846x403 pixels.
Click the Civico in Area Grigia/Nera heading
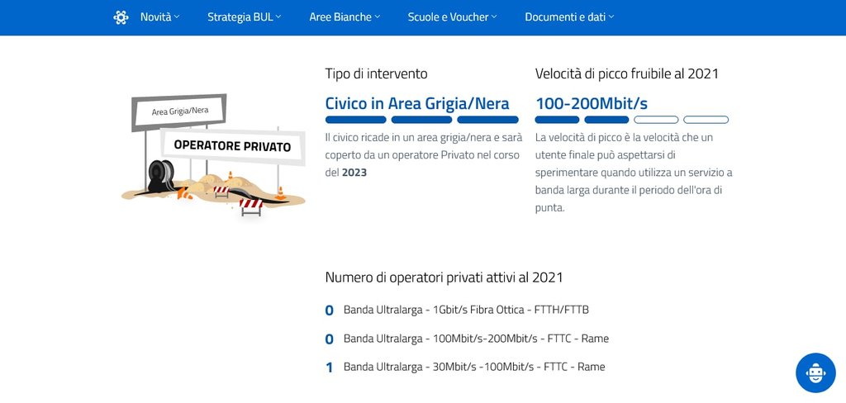417,104
